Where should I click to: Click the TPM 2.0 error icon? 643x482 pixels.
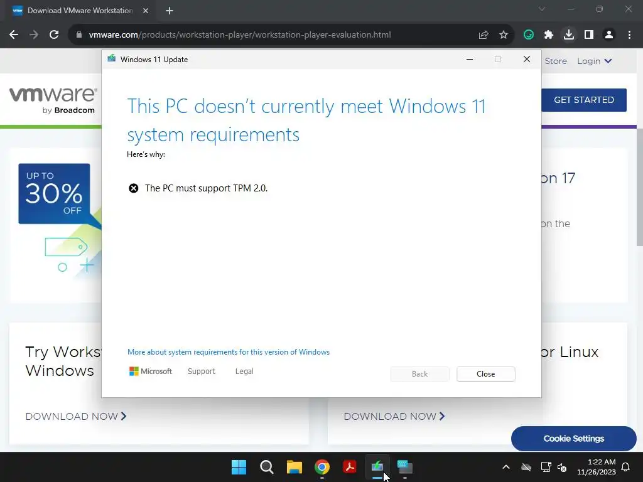tap(134, 188)
